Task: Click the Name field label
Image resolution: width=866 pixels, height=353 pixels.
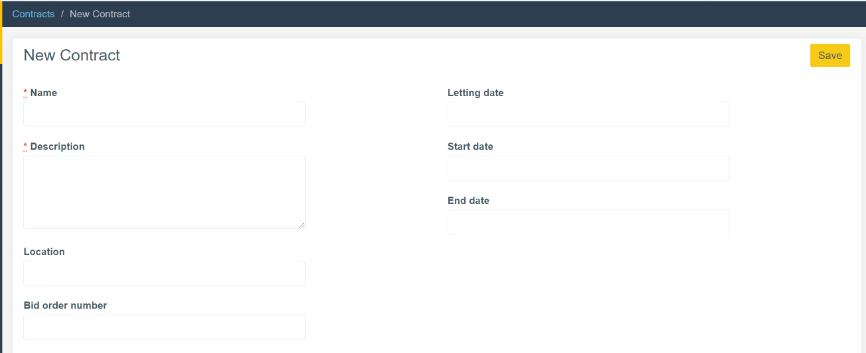Action: [x=44, y=93]
